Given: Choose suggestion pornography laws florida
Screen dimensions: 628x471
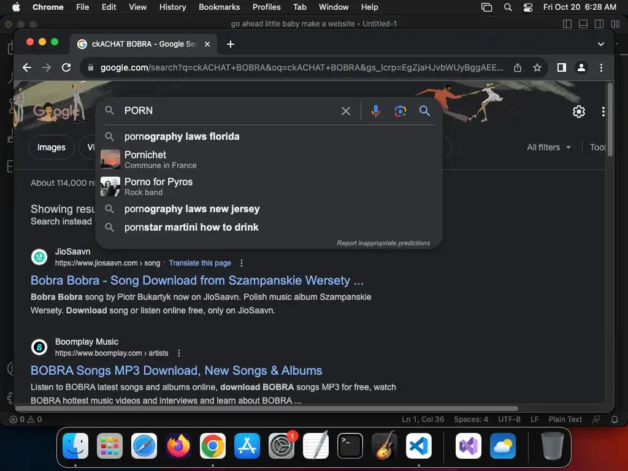Looking at the screenshot, I should [x=269, y=137].
